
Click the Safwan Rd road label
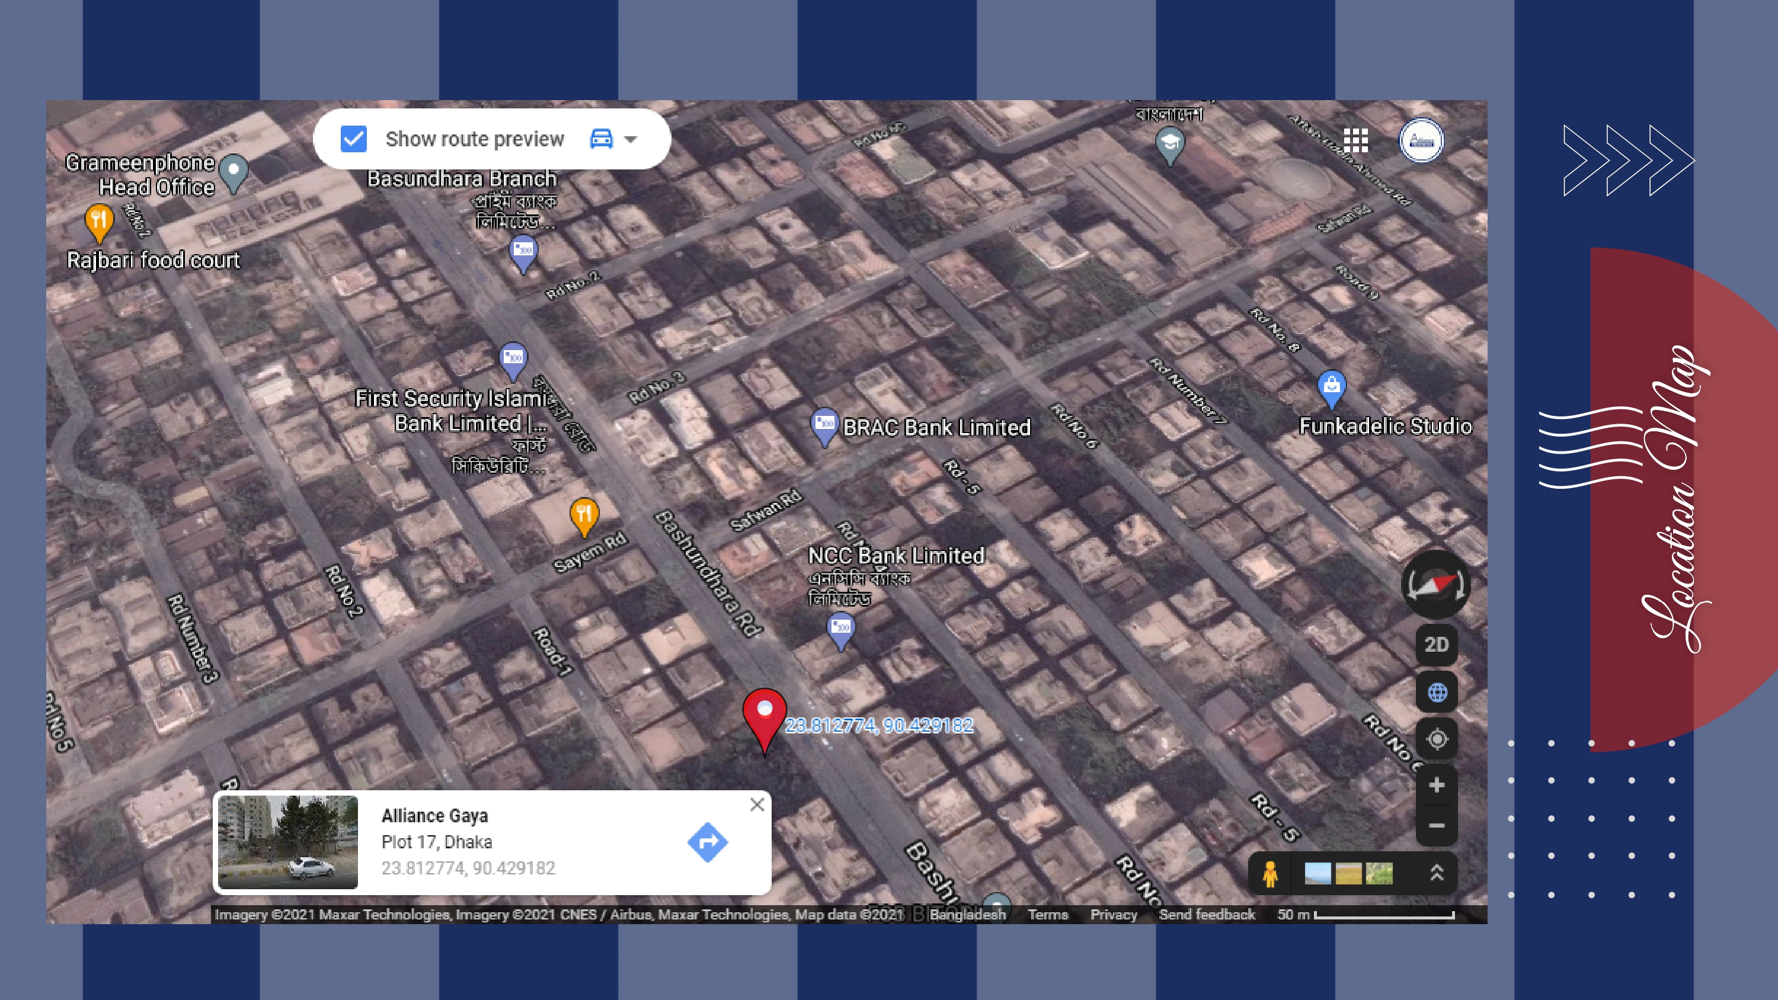[766, 511]
